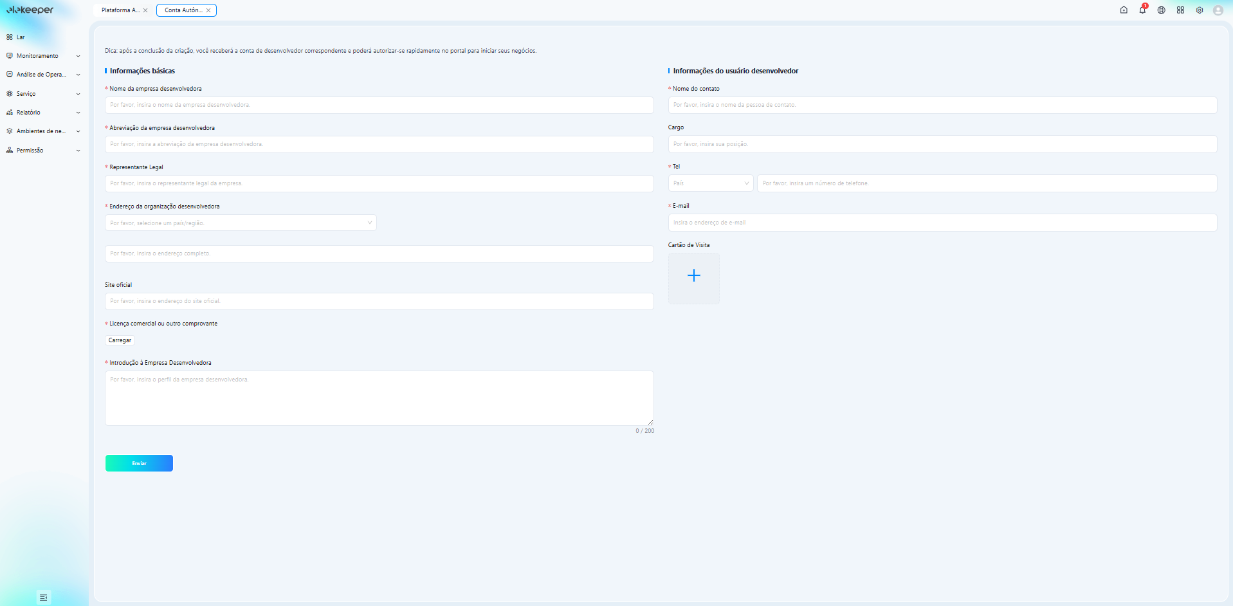Collapse the sidebar with the bottom toggle icon
1233x606 pixels.
coord(43,598)
